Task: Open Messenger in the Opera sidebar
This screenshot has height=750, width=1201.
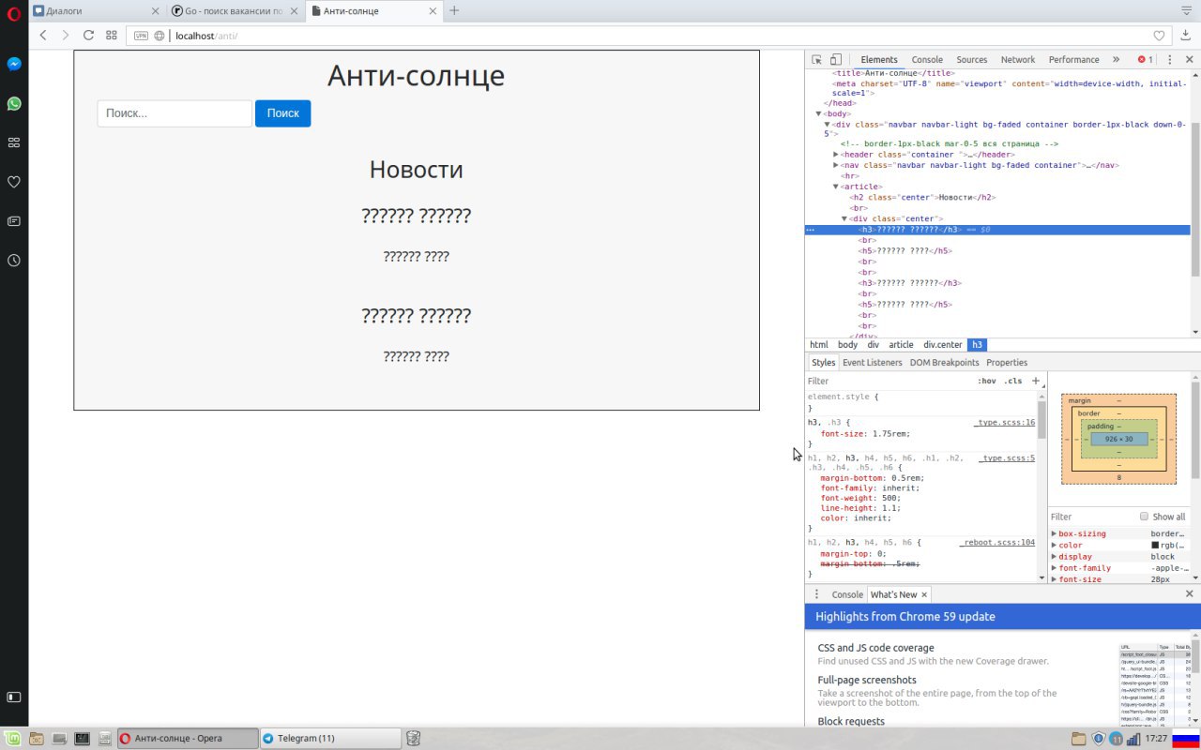Action: point(14,64)
